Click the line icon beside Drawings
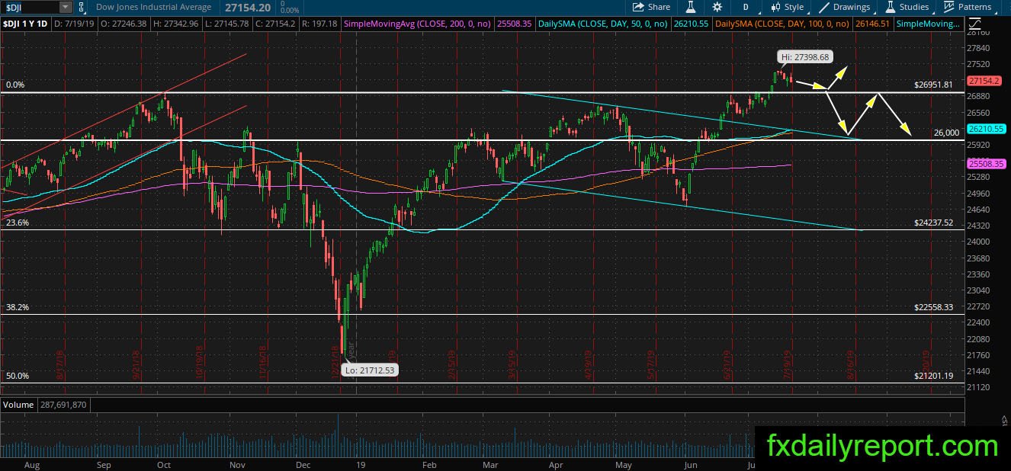This screenshot has width=1011, height=471. coord(824,7)
